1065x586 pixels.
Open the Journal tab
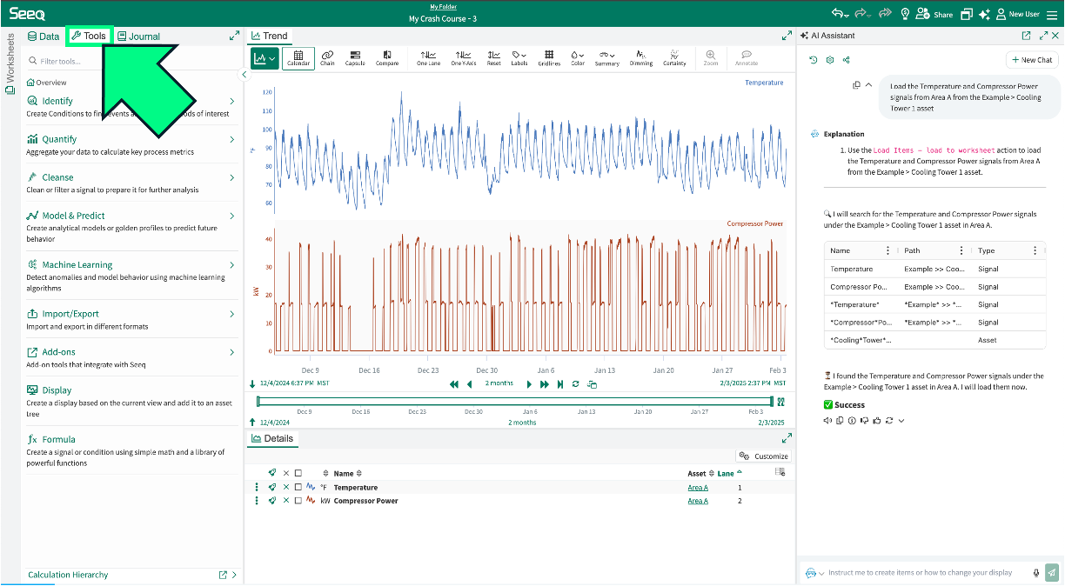pos(138,37)
